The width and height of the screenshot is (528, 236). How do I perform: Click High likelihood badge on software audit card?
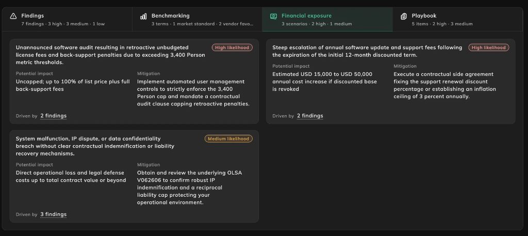pyautogui.click(x=232, y=48)
